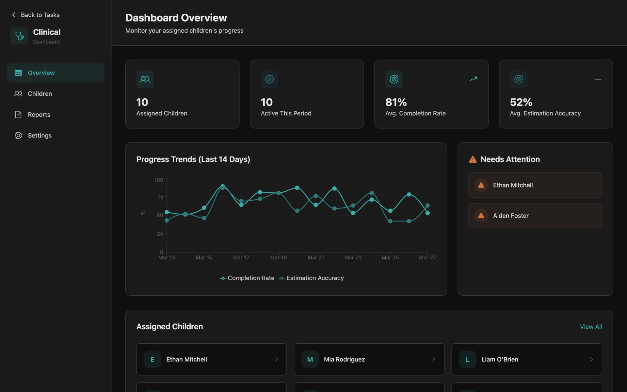Click the Reports document icon in sidebar
This screenshot has width=627, height=392.
18,115
